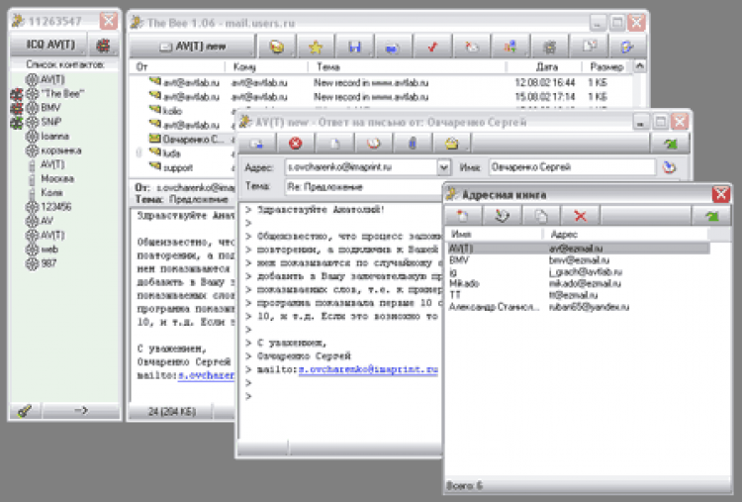Click the Тема field Re: Предложение
Screen dimensions: 742x502
[362, 187]
